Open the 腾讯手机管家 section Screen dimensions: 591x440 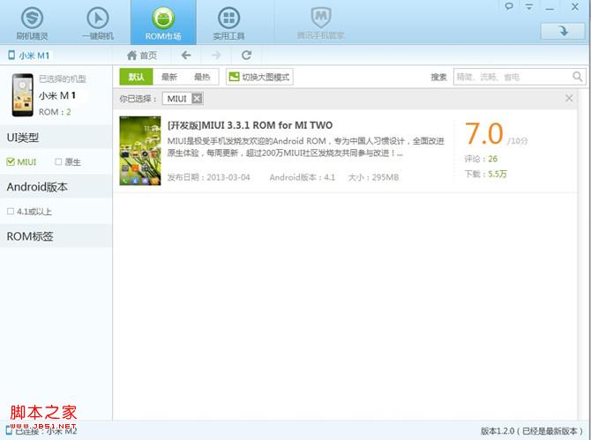(x=321, y=23)
